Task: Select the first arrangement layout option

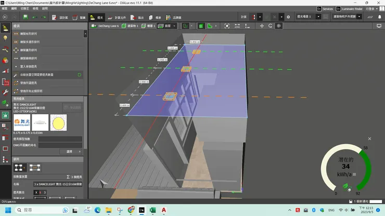Action: tap(21, 167)
